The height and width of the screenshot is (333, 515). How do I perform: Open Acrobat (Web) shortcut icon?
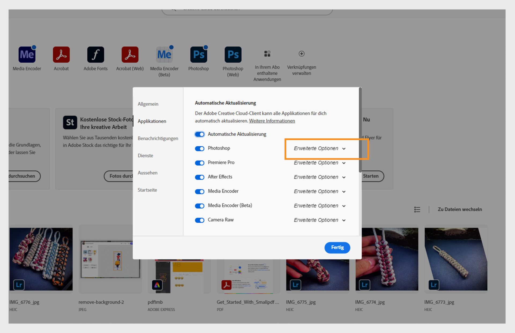(x=130, y=55)
